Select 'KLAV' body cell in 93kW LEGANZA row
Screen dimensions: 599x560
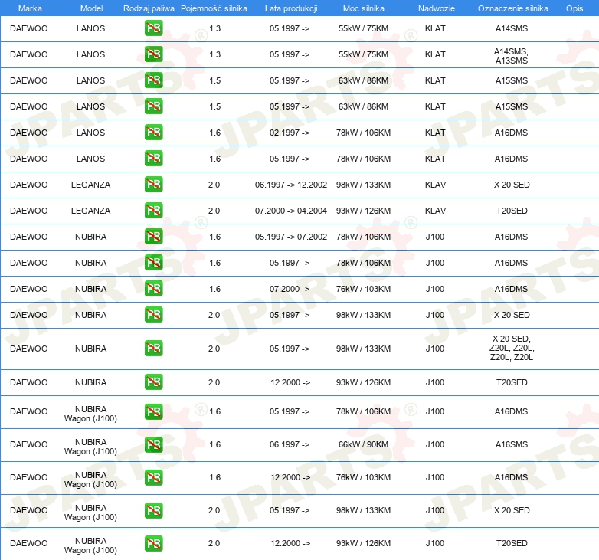coord(436,211)
